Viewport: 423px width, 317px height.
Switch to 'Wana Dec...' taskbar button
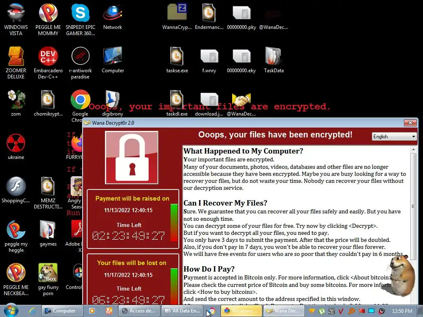(x=283, y=311)
